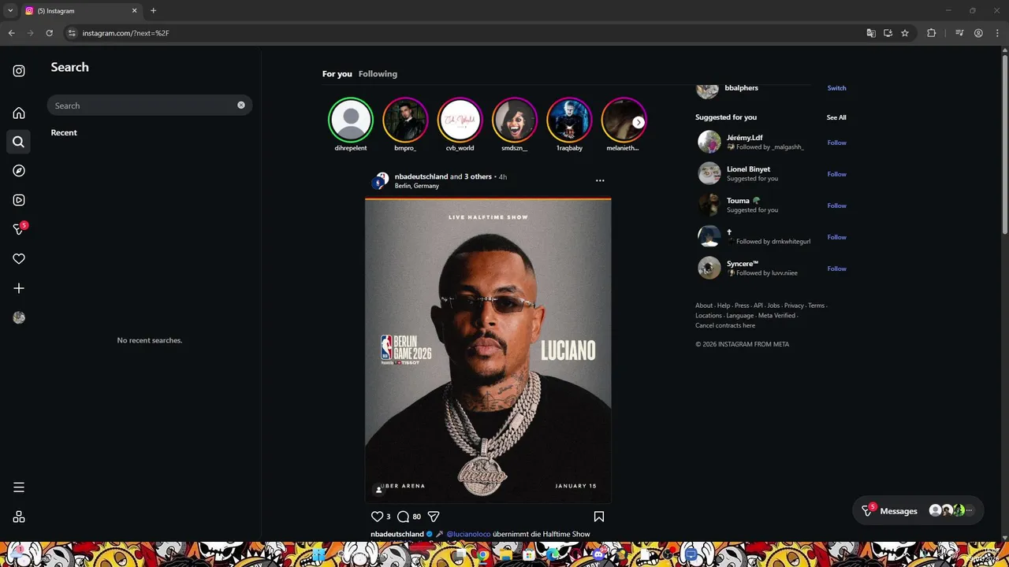The height and width of the screenshot is (567, 1009).
Task: Show next stories with the arrow
Action: 639,122
